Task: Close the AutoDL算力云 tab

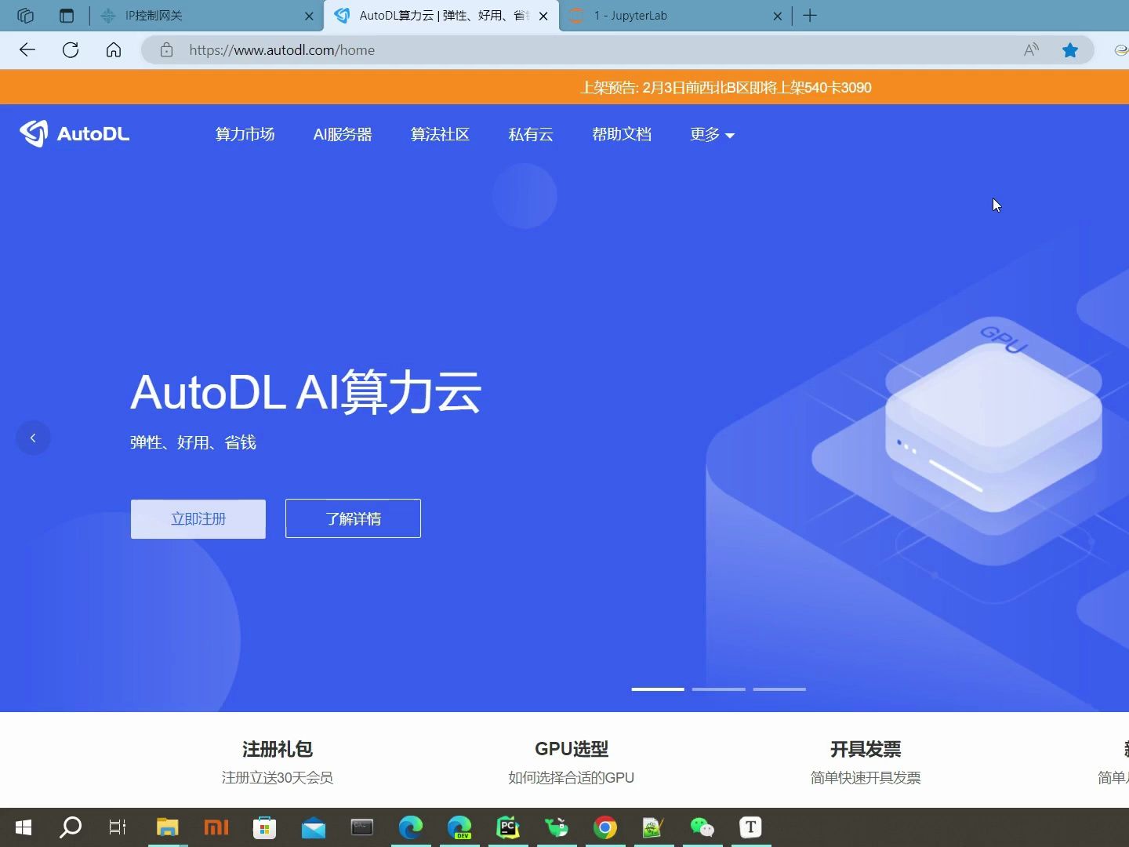Action: (543, 16)
